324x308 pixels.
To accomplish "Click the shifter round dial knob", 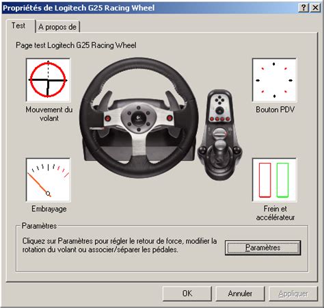I will point(219,133).
